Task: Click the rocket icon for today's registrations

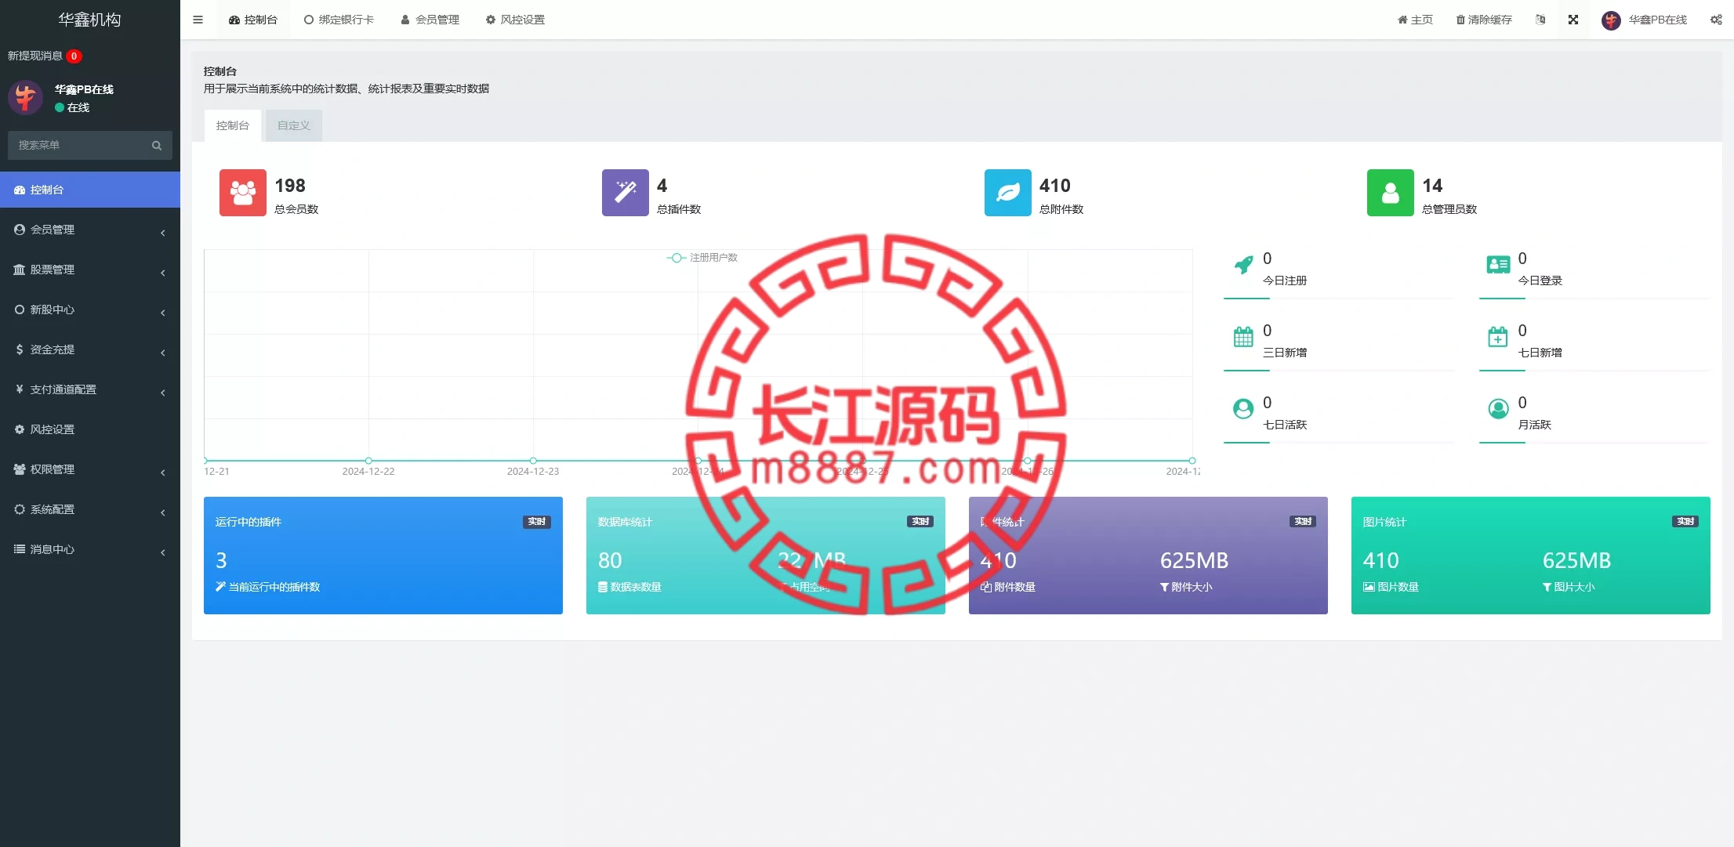Action: click(x=1243, y=265)
